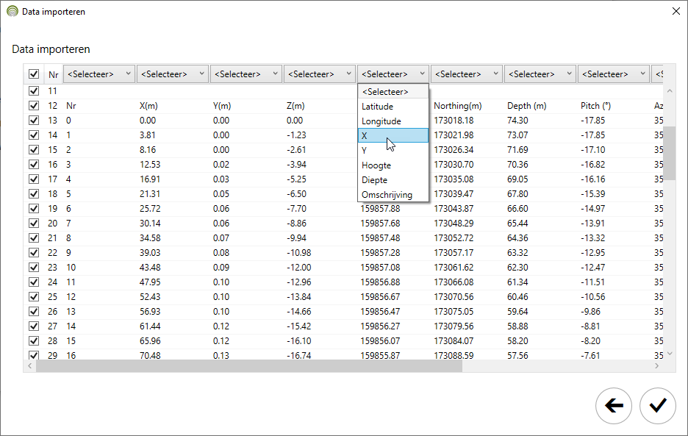Viewport: 688px width, 436px height.
Task: Uncheck the checkbox for row 14
Action: click(x=34, y=135)
